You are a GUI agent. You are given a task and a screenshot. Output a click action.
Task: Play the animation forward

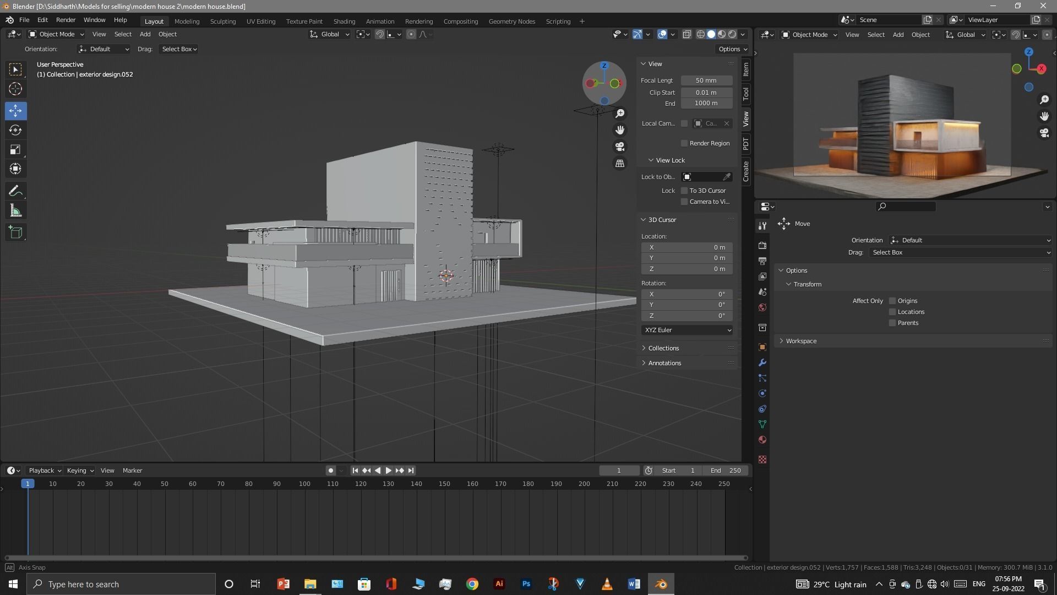[389, 470]
